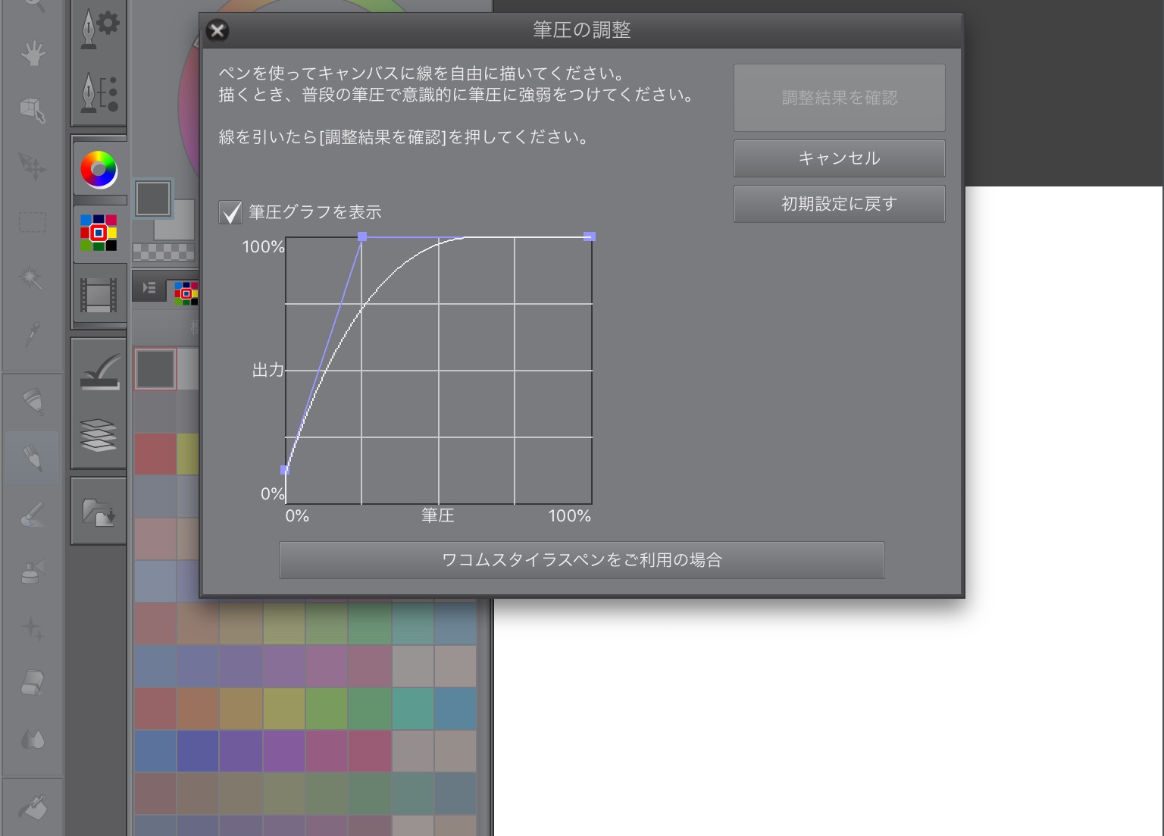
Task: Close the 筆圧の調整 dialog
Action: click(217, 30)
